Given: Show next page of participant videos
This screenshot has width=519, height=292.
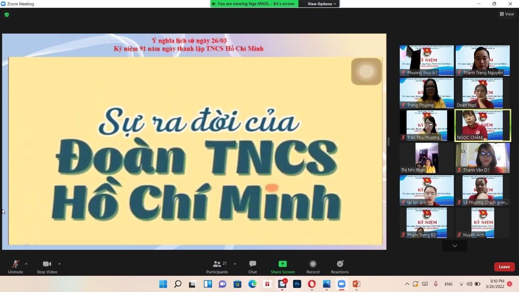Looking at the screenshot, I should coord(455,246).
